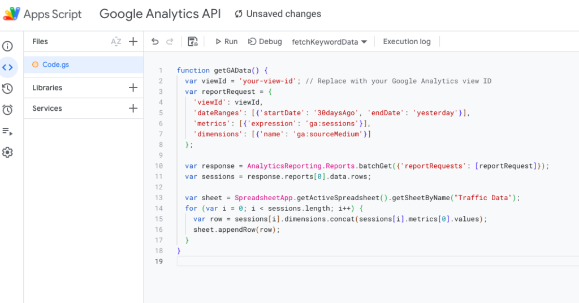Click the Services section label
The width and height of the screenshot is (579, 303).
point(47,109)
